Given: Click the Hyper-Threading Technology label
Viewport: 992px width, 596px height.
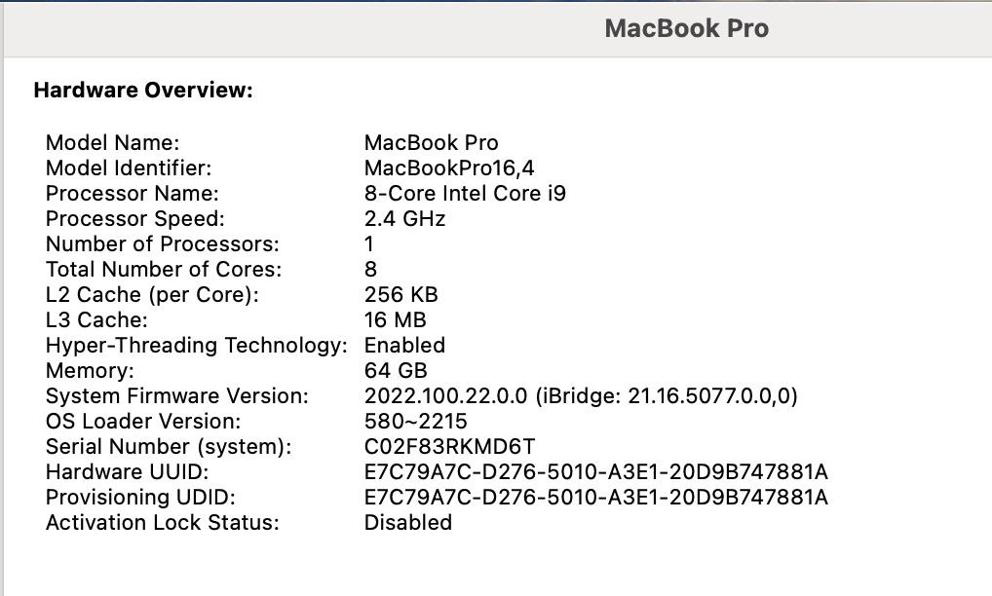Looking at the screenshot, I should 196,346.
